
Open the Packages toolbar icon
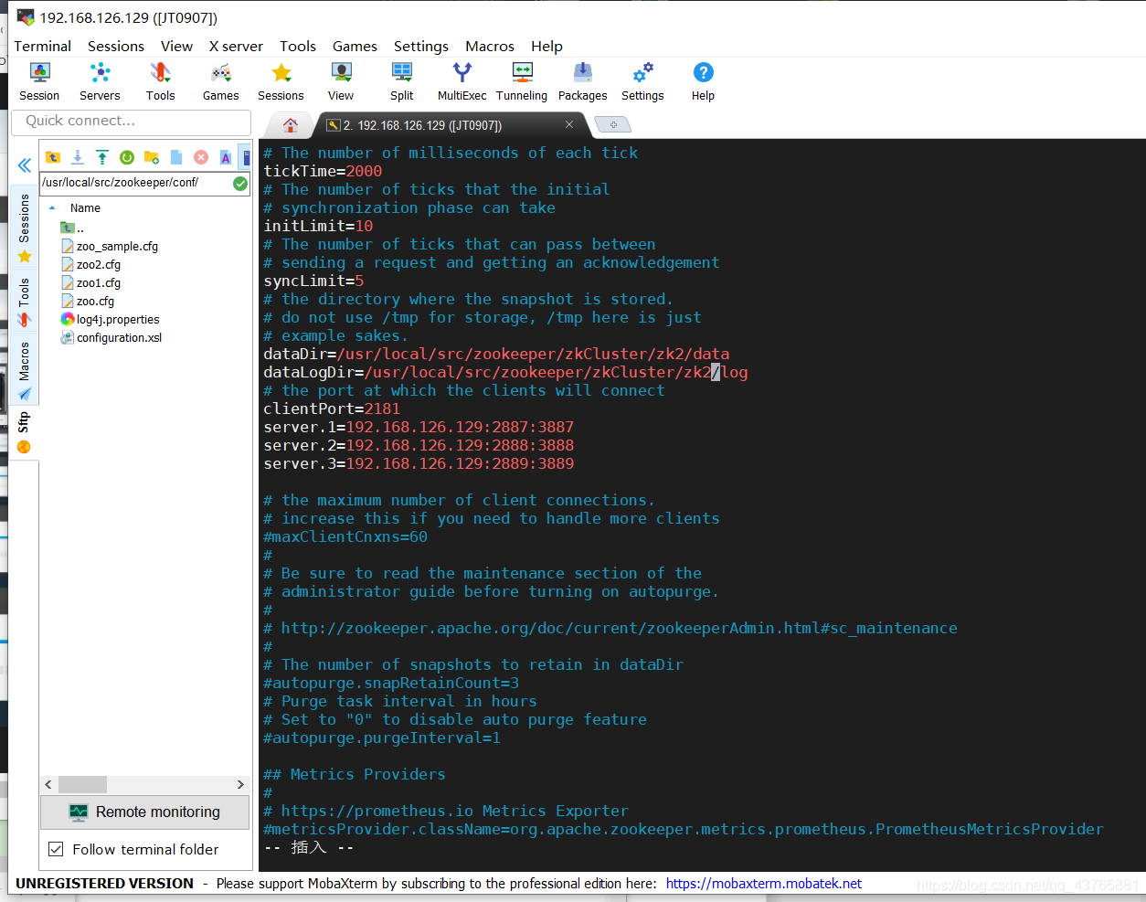(582, 81)
